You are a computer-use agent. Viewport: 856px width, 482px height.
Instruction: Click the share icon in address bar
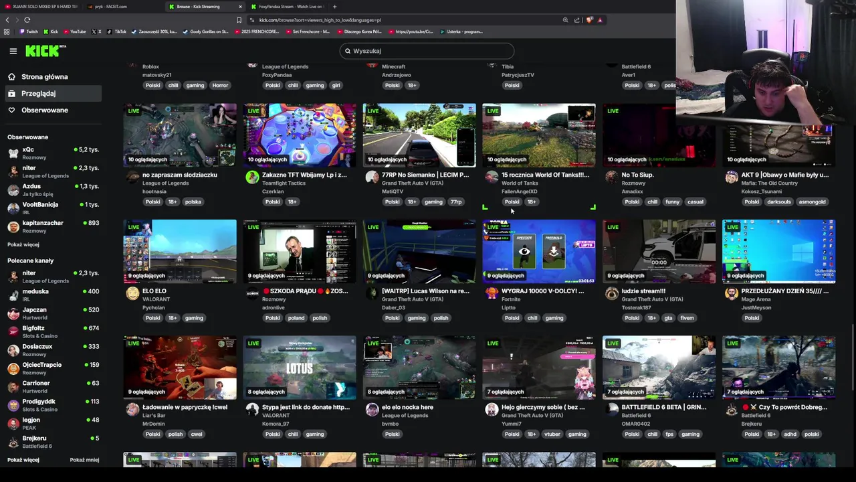[x=576, y=20]
